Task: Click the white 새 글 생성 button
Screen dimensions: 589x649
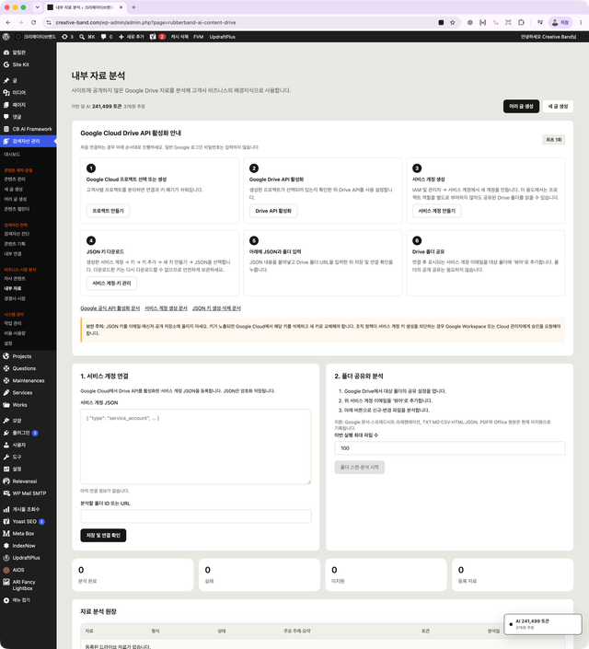Action: 558,107
